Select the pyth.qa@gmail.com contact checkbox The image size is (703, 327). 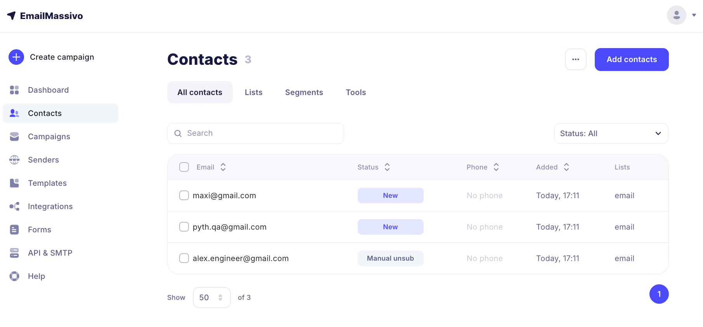tap(184, 227)
